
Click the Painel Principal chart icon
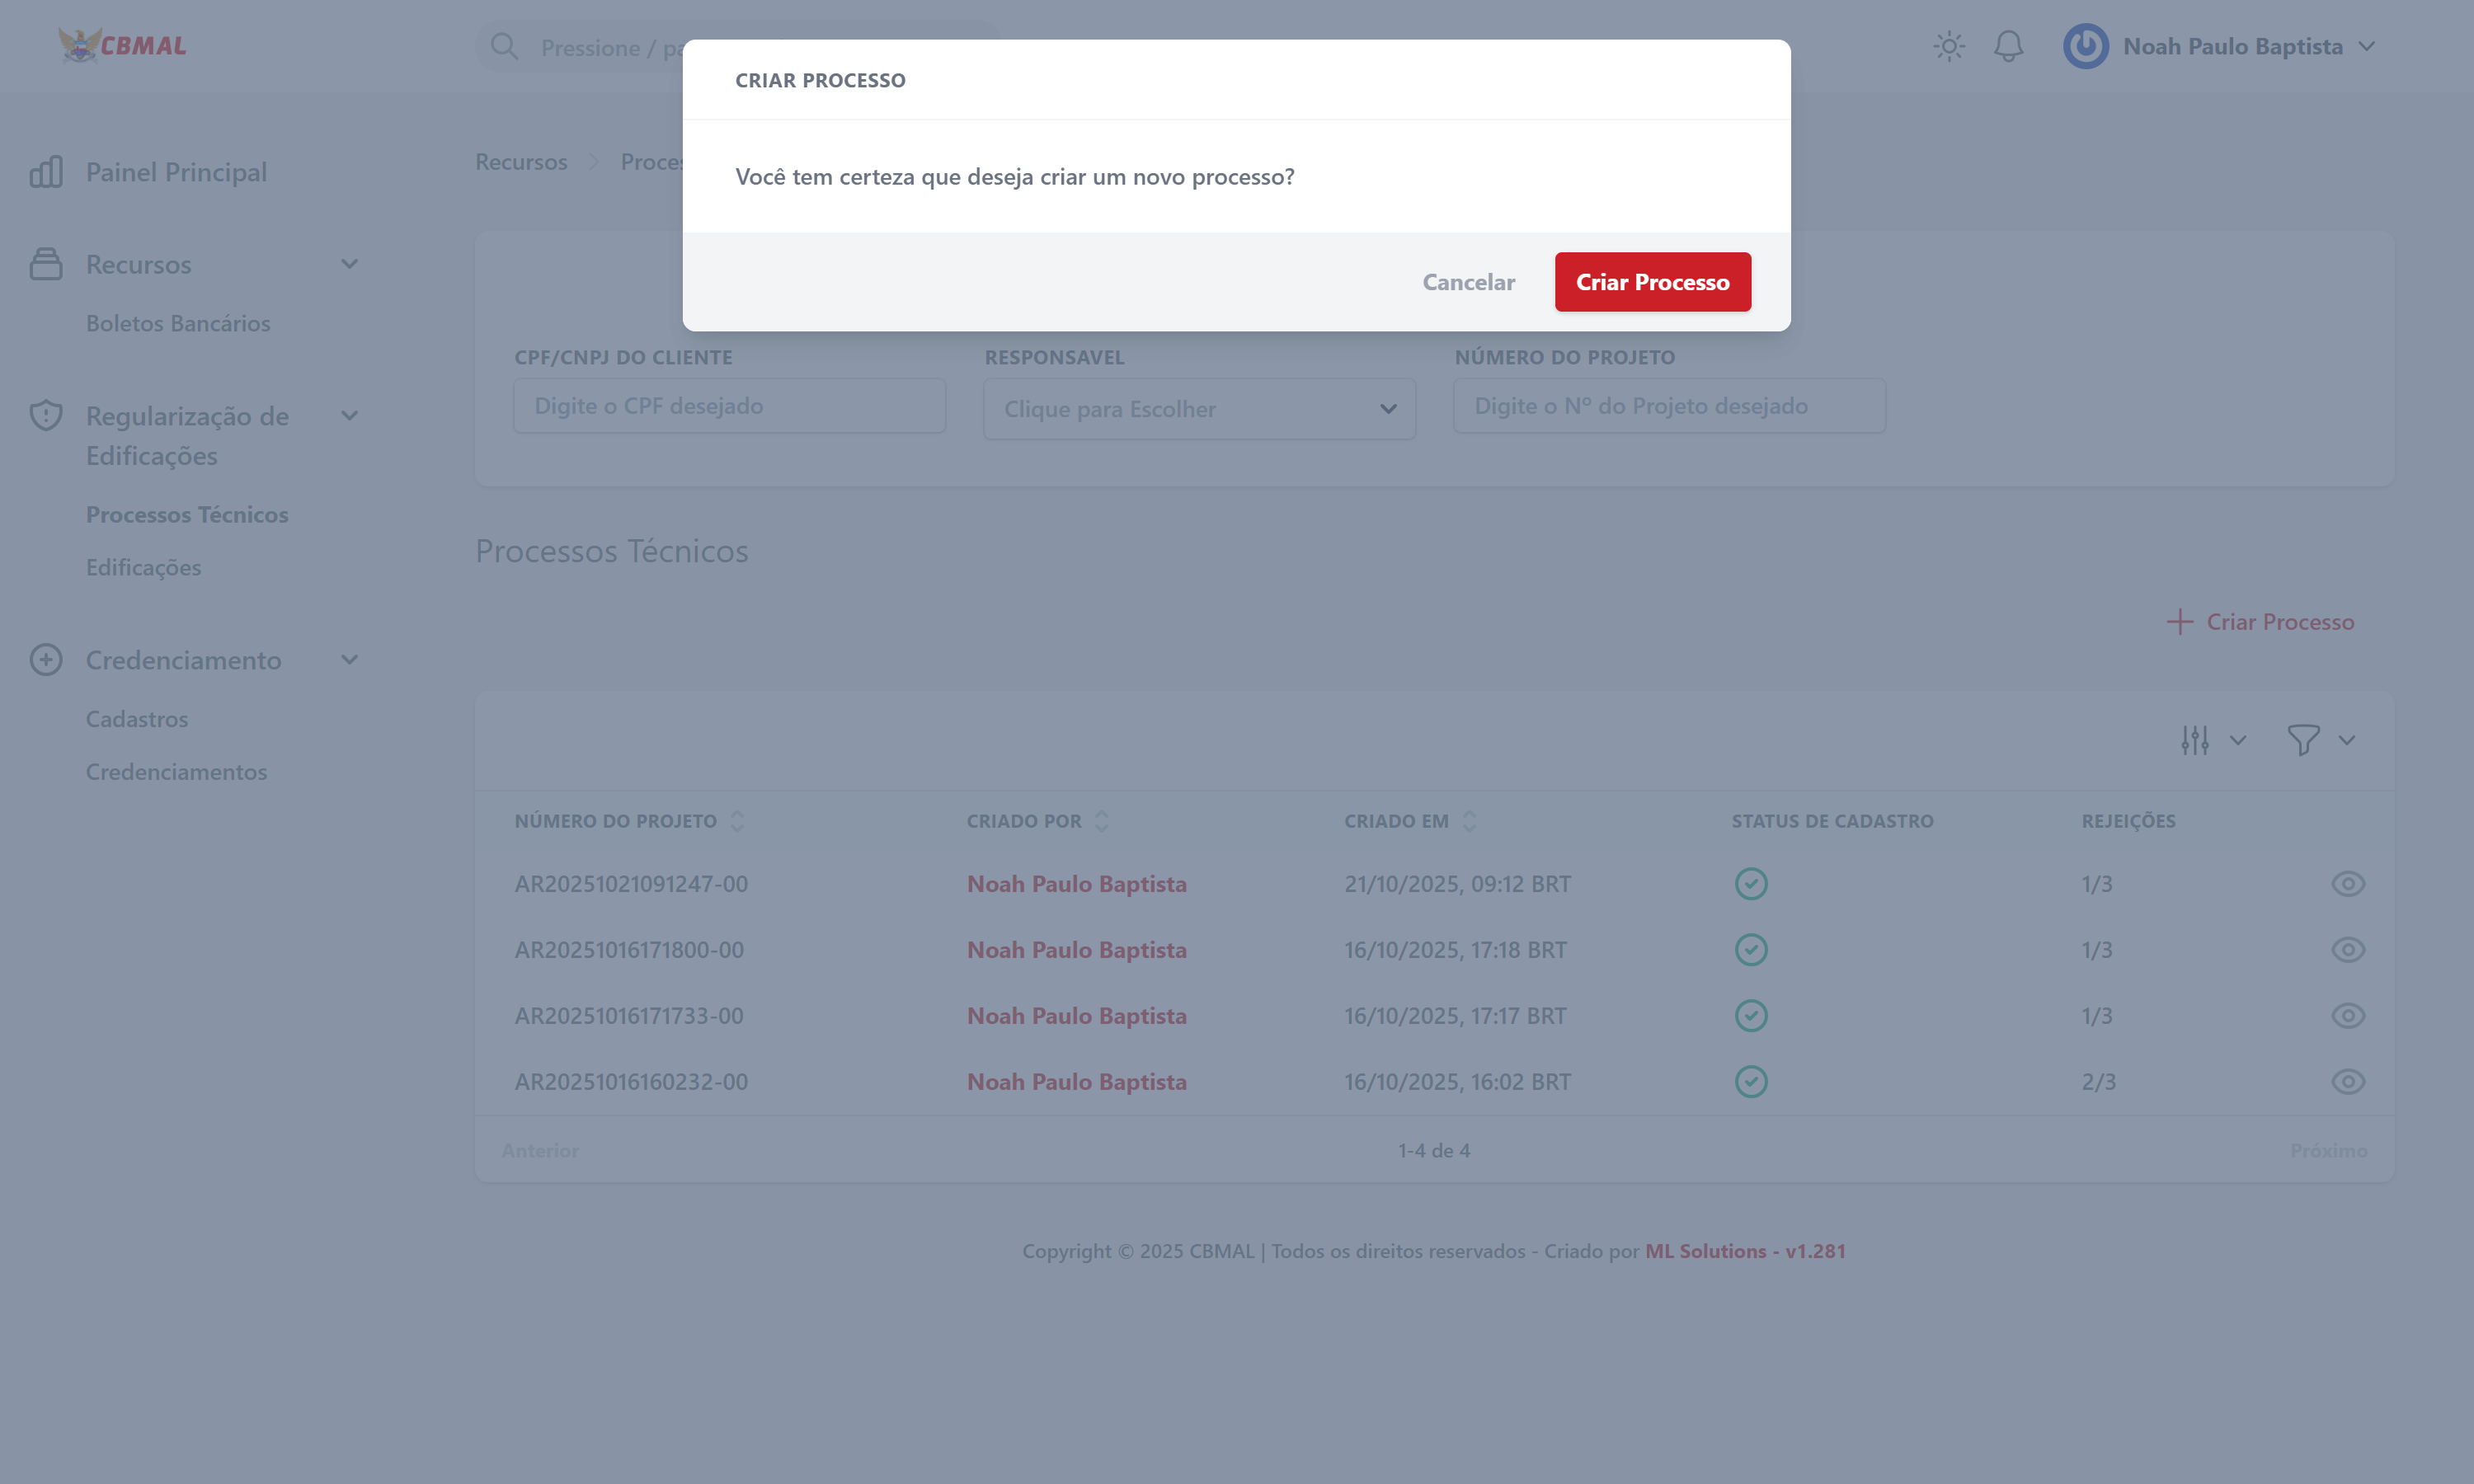pos(46,172)
